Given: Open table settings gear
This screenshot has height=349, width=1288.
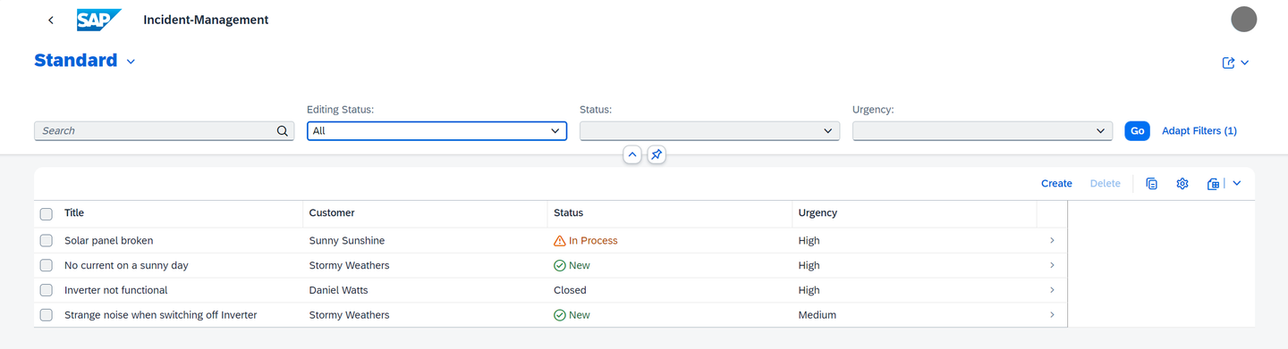Looking at the screenshot, I should point(1182,184).
